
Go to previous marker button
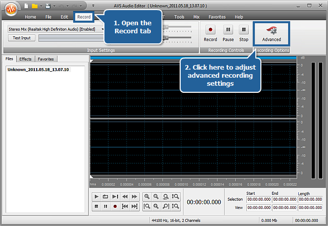[125, 206]
